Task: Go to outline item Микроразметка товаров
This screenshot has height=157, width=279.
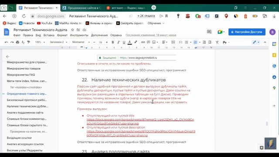Action: pyautogui.click(x=24, y=68)
